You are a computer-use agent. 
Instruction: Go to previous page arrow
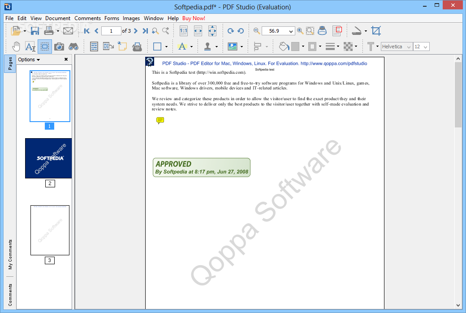(x=96, y=31)
